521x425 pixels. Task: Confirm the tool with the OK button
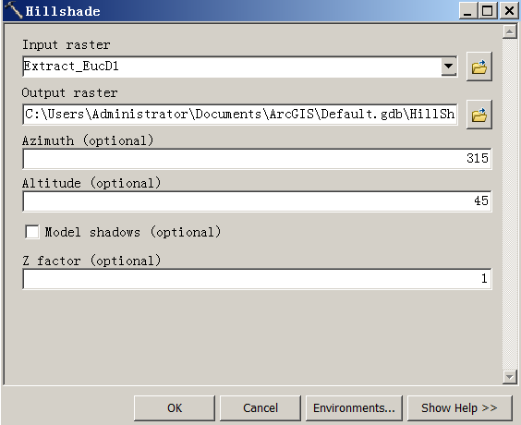(x=175, y=408)
